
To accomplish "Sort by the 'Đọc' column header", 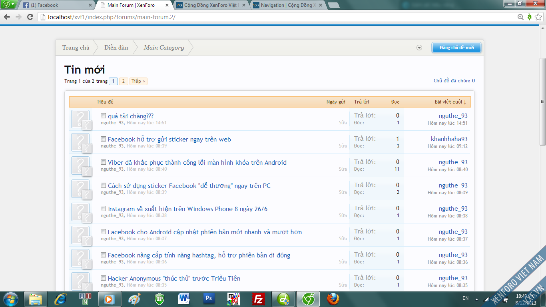I will click(395, 102).
